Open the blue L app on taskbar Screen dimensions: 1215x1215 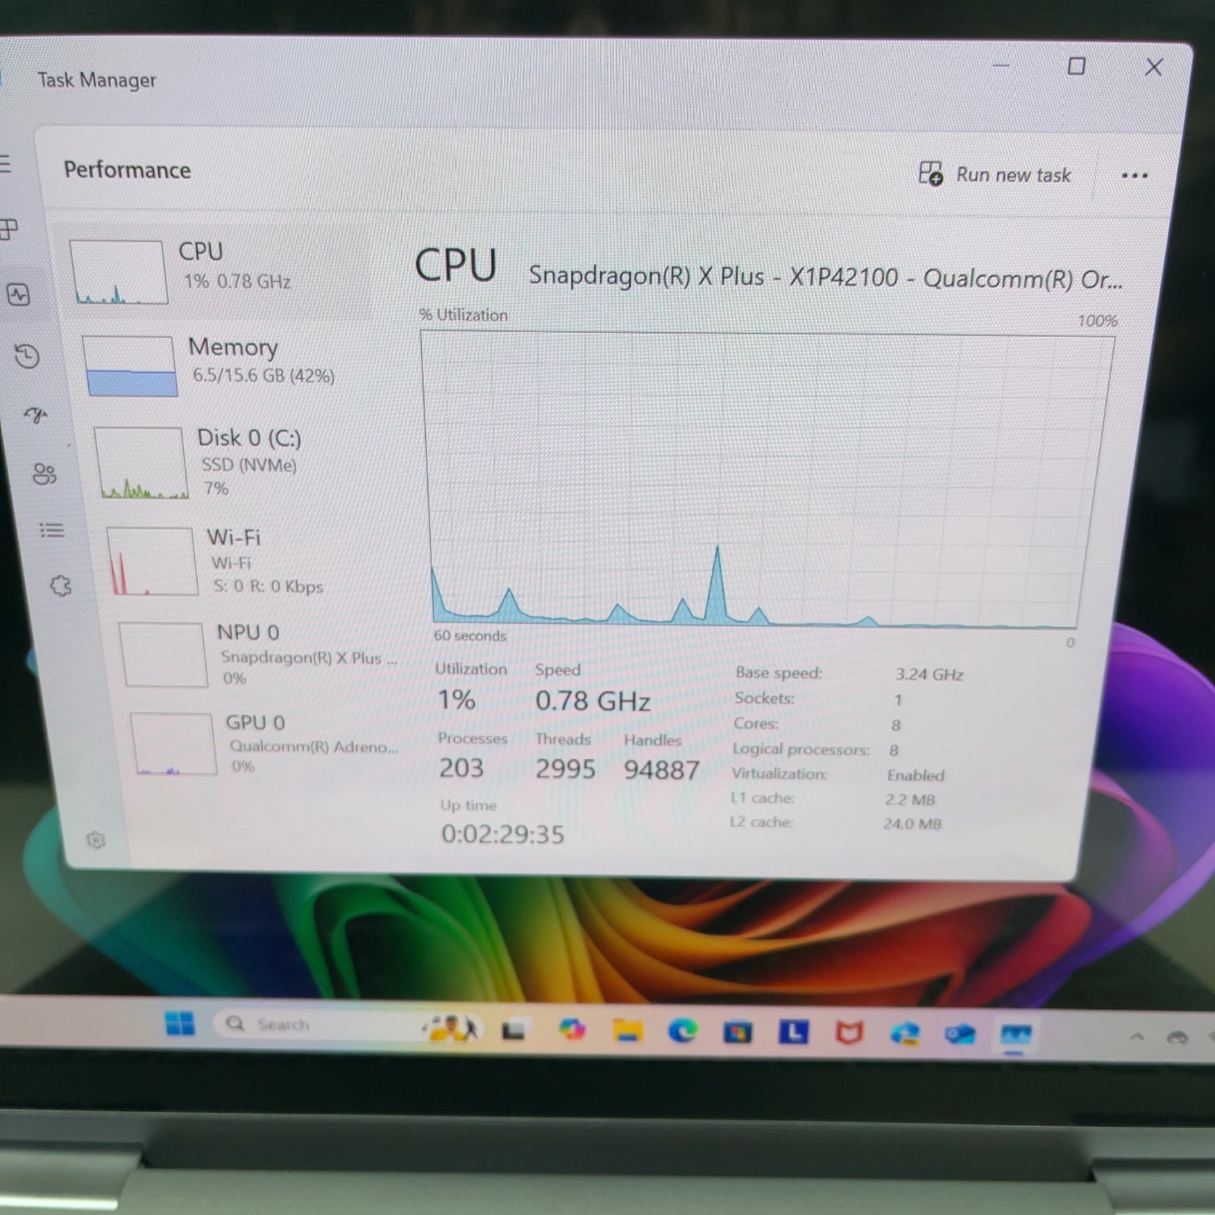coord(793,1032)
